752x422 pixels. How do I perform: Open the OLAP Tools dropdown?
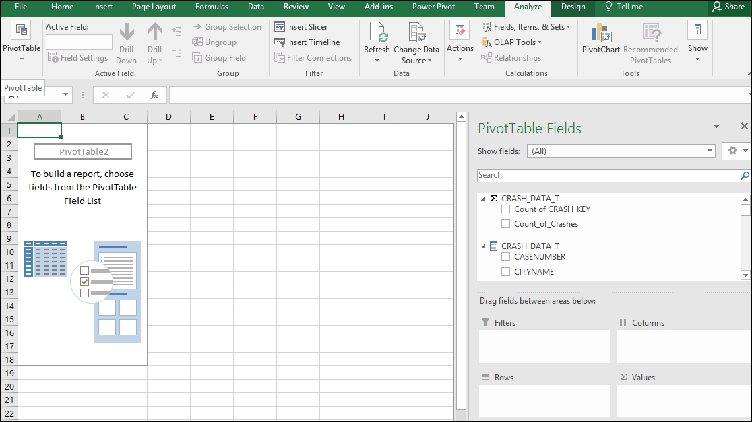[511, 42]
